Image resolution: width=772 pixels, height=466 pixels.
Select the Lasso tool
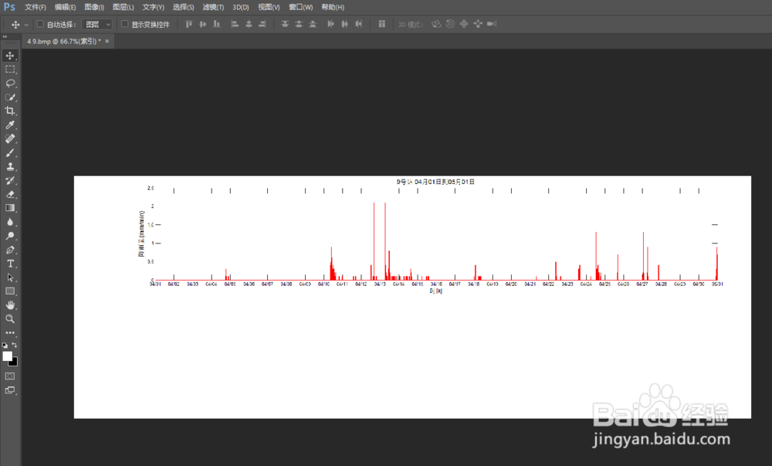click(10, 83)
